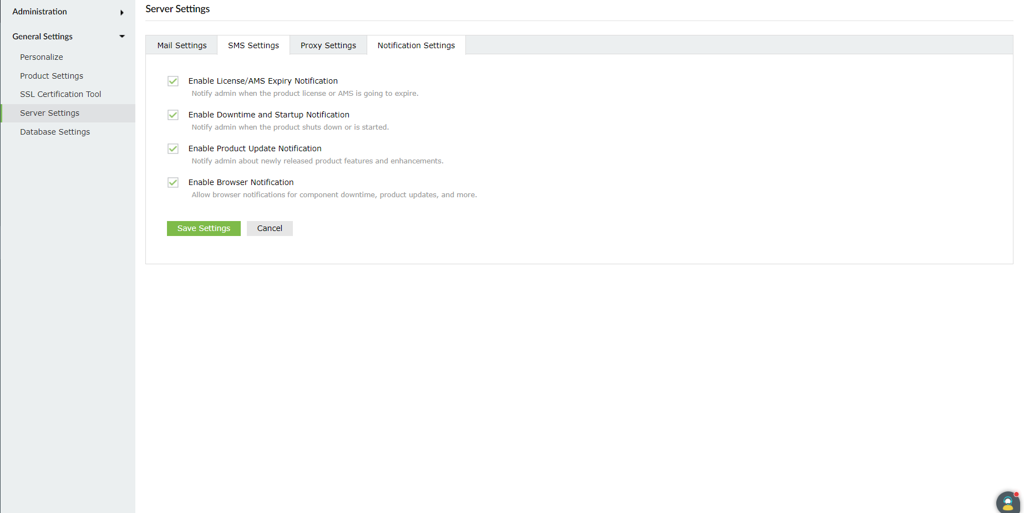Switch to the Mail Settings tab
Viewport: 1024px width, 513px height.
[181, 45]
